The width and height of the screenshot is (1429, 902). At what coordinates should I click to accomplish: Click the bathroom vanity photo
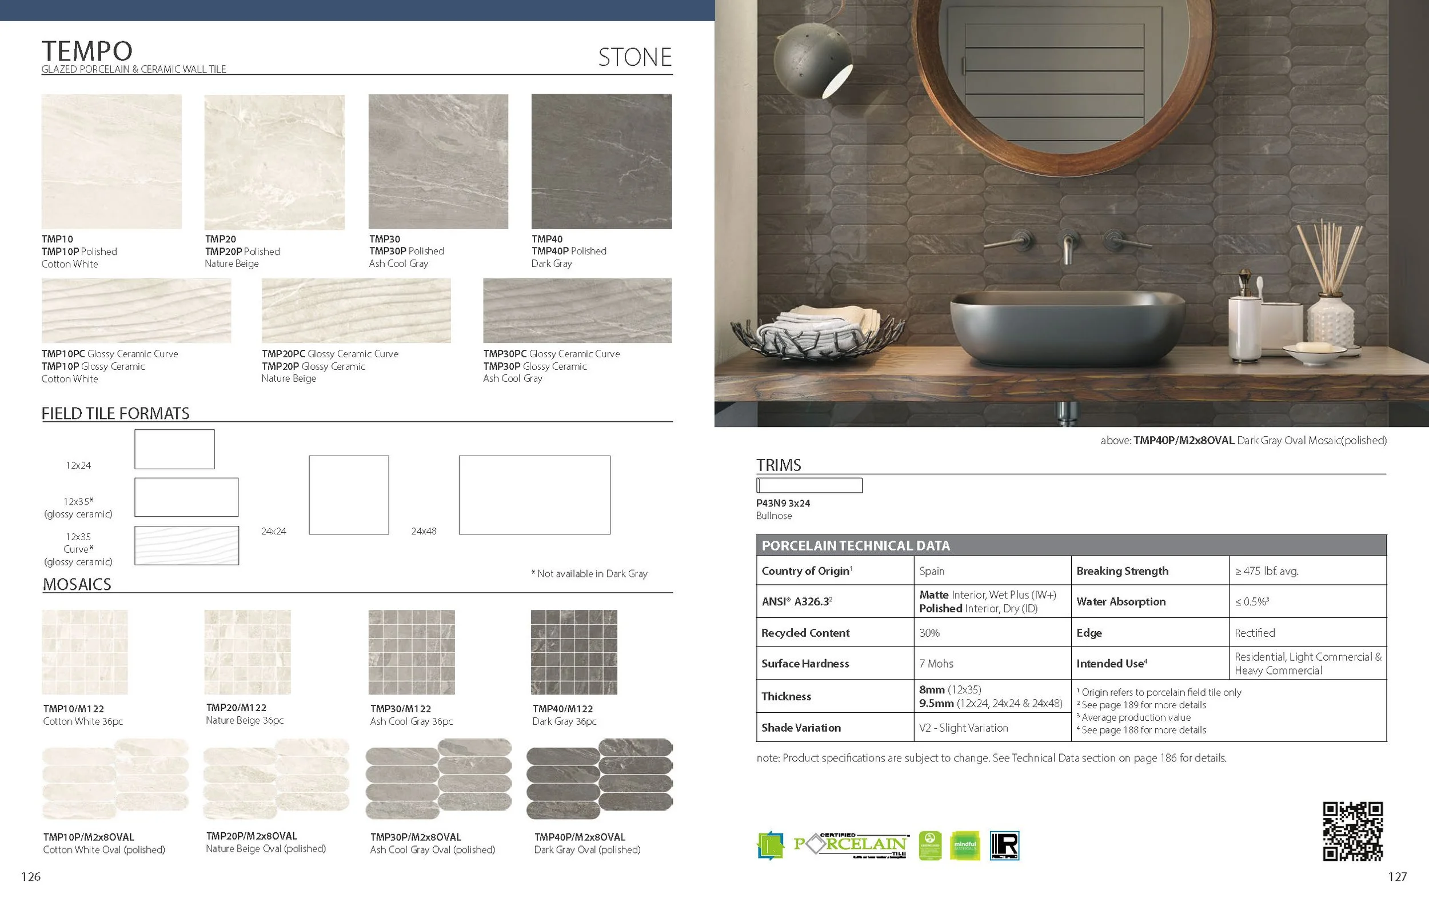[x=1071, y=214]
